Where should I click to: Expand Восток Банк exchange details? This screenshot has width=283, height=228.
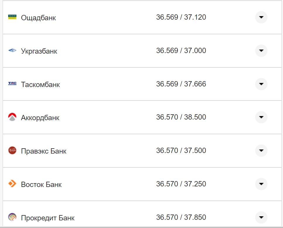click(261, 184)
